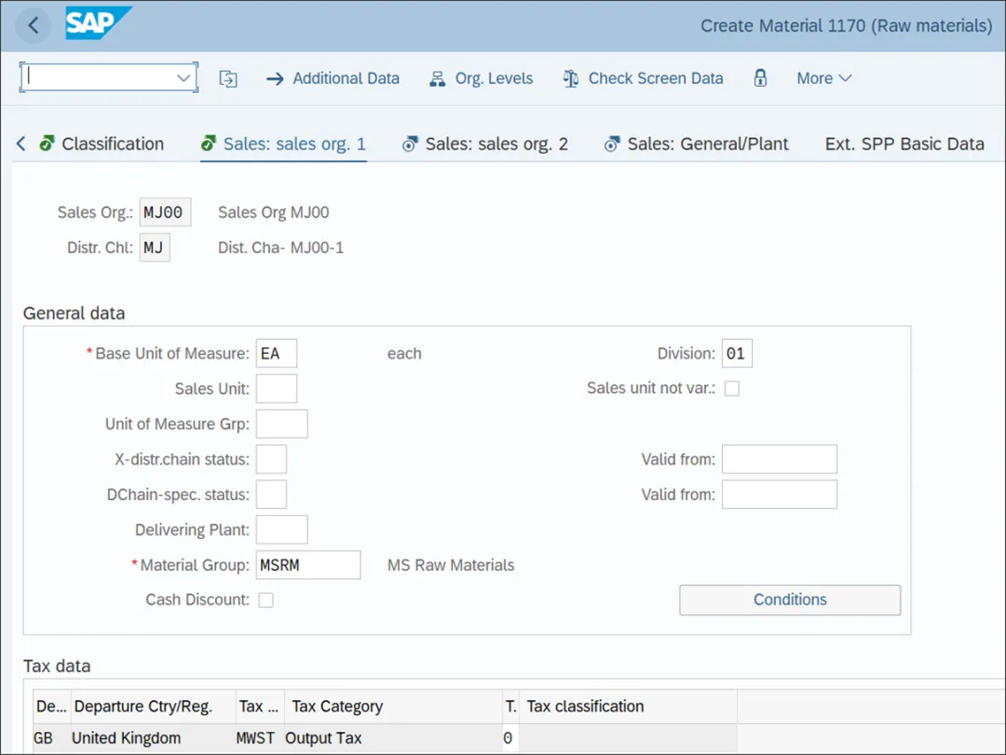This screenshot has width=1006, height=755.
Task: Click the Classification tab status icon
Action: point(47,143)
